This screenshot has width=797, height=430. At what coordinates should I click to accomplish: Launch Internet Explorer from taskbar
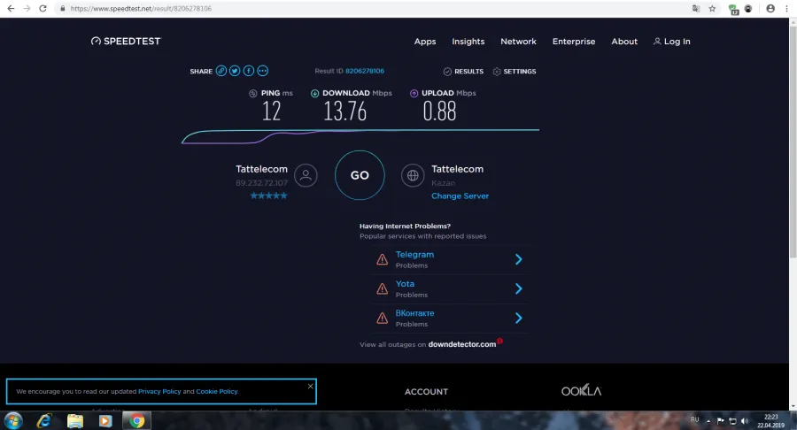click(x=44, y=421)
